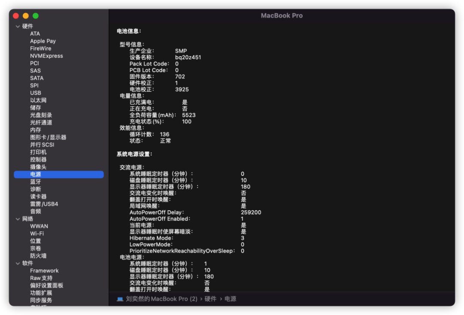Open the 偏好设置面板 entry
This screenshot has height=315, width=464.
pyautogui.click(x=46, y=285)
